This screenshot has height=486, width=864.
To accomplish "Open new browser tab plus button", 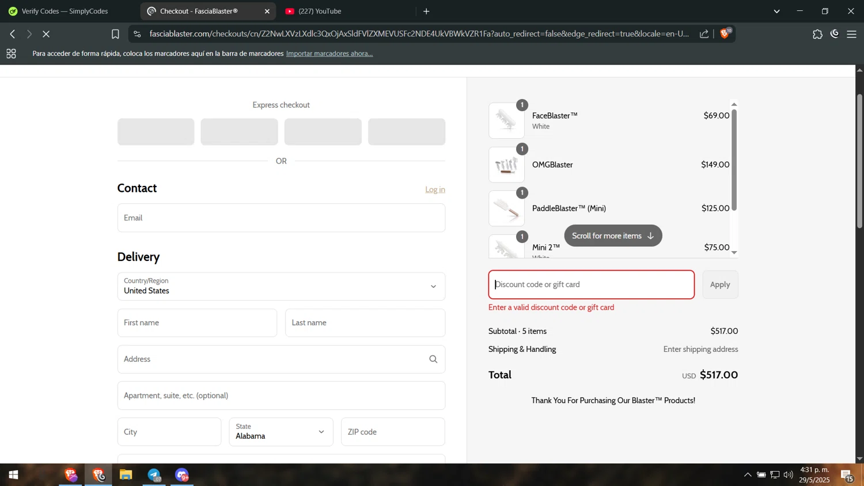I will click(x=426, y=11).
